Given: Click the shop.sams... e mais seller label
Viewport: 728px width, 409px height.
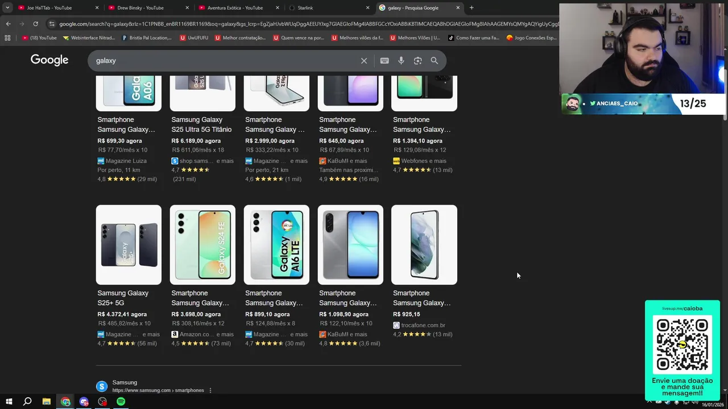Looking at the screenshot, I should pos(206,161).
